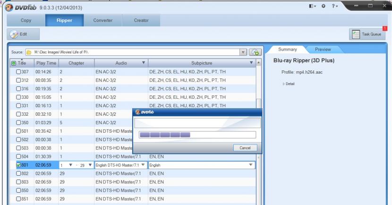Image resolution: width=392 pixels, height=205 pixels.
Task: Open the skin/layout menu icon
Action: (312, 6)
